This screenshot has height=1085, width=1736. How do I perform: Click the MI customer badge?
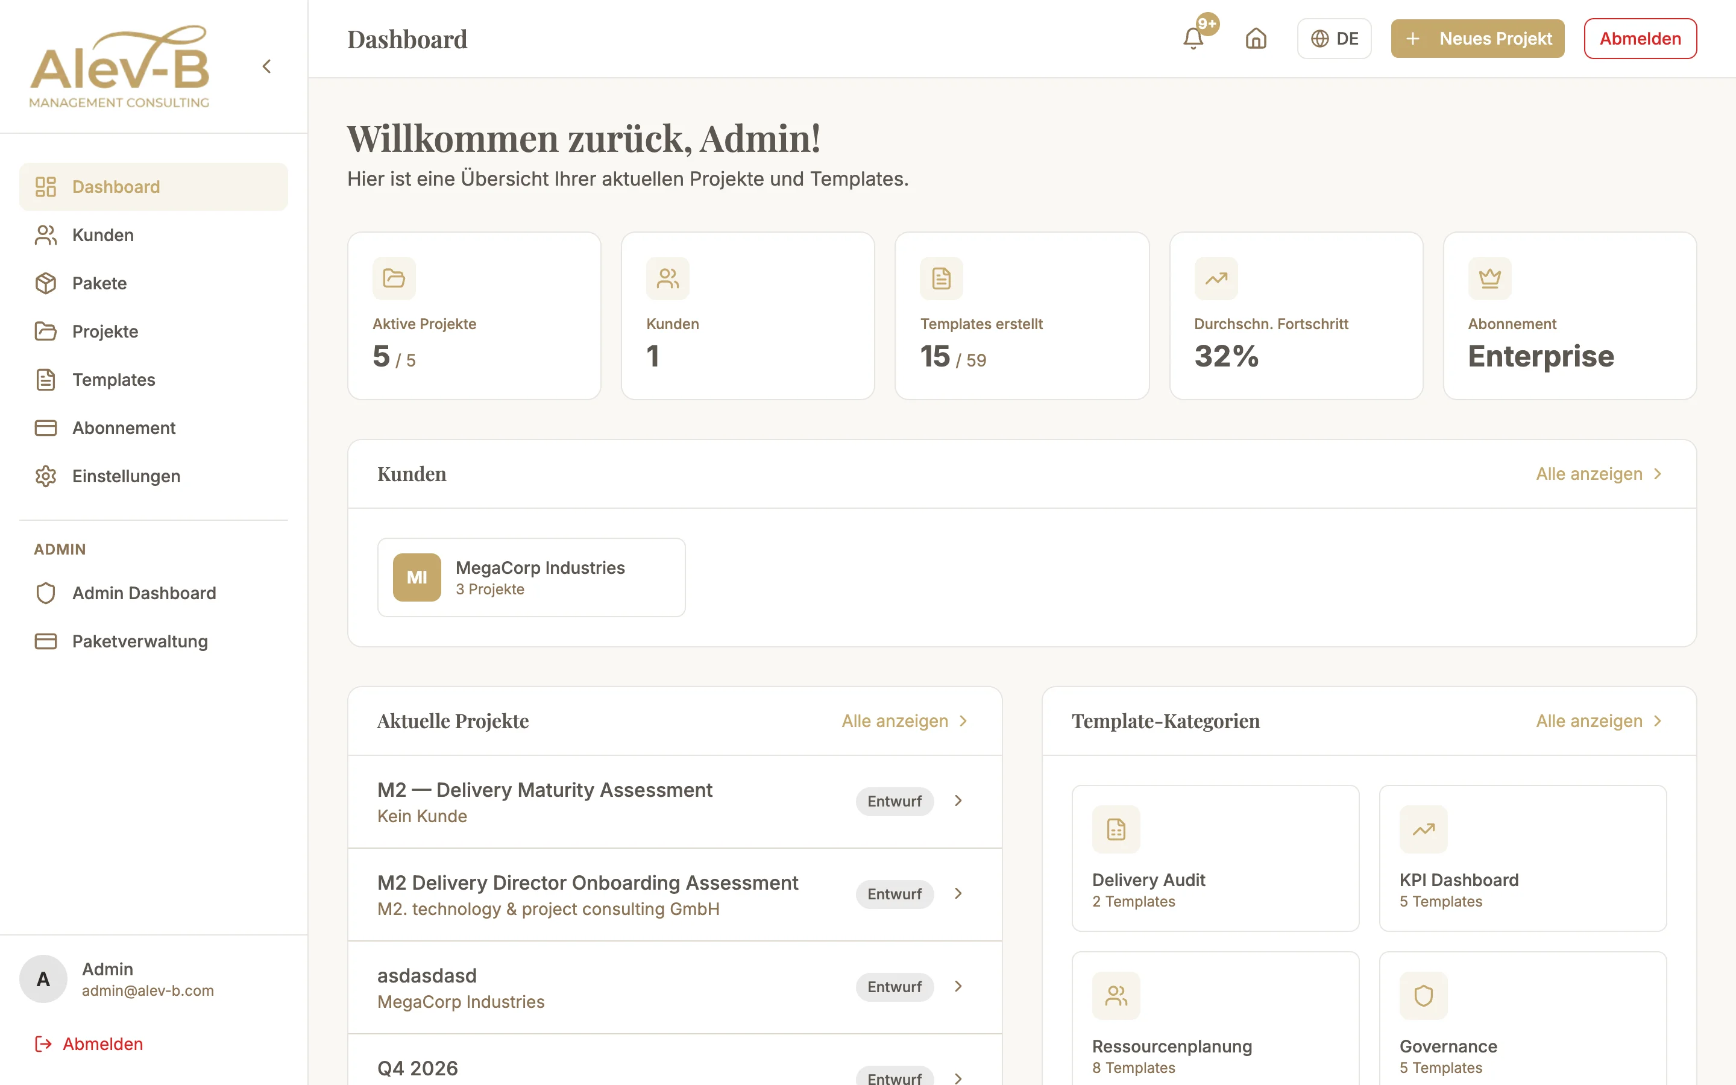417,577
